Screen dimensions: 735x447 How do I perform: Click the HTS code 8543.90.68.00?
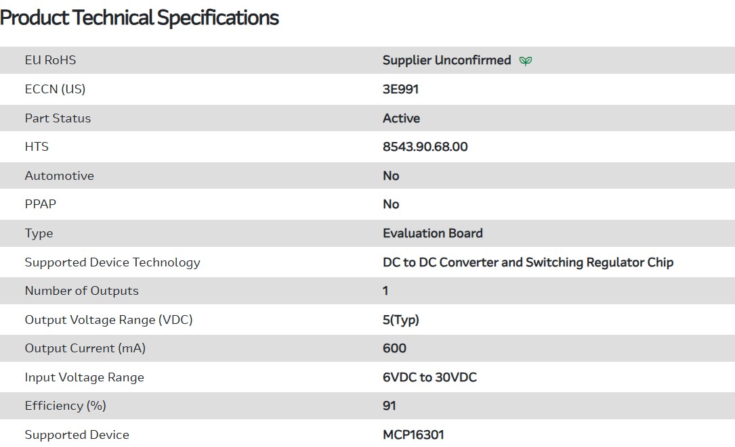[x=425, y=147]
